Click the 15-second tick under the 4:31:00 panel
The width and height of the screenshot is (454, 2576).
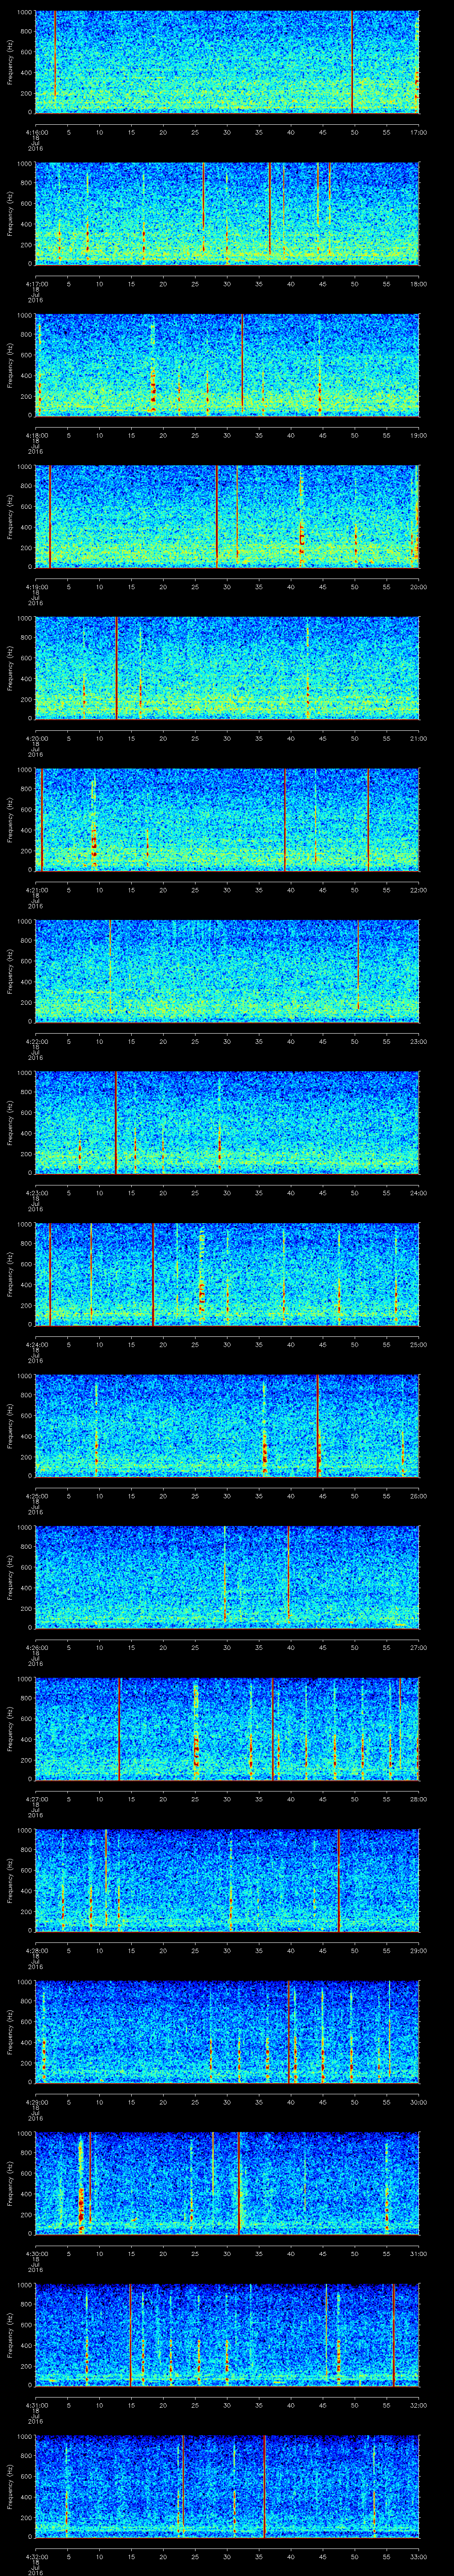[x=132, y=2405]
